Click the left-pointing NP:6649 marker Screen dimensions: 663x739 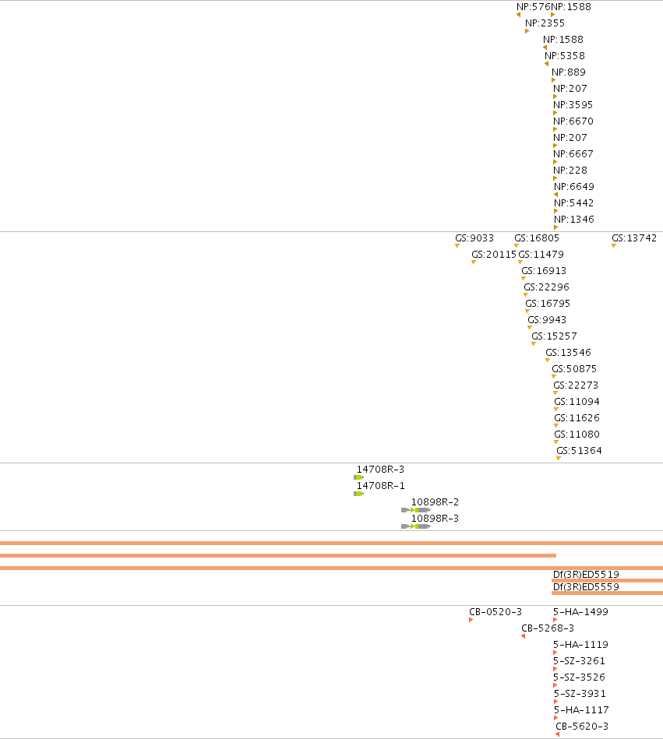click(556, 195)
